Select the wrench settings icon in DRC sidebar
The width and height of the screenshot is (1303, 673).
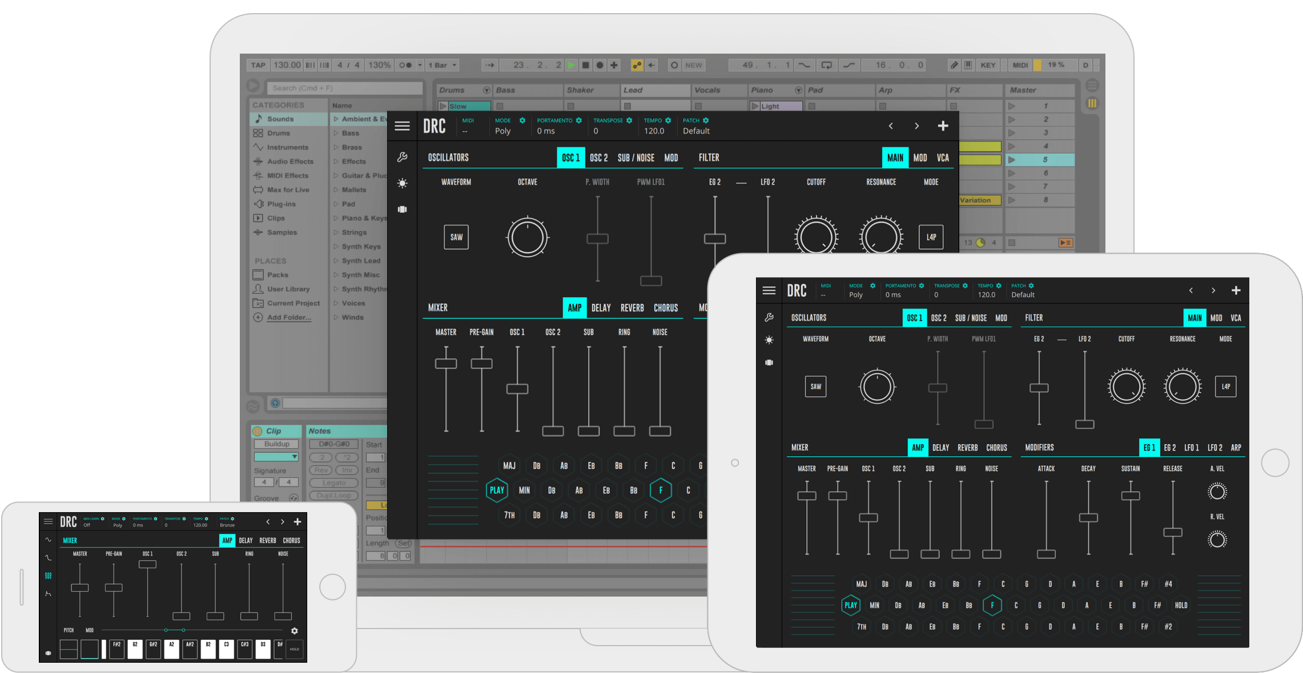pos(403,157)
